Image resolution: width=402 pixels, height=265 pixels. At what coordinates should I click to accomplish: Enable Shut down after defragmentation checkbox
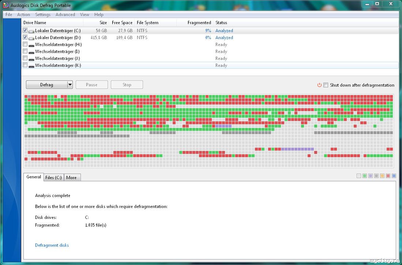point(326,85)
